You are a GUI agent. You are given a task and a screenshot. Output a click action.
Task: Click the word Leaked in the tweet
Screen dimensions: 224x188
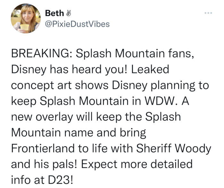click(150, 69)
